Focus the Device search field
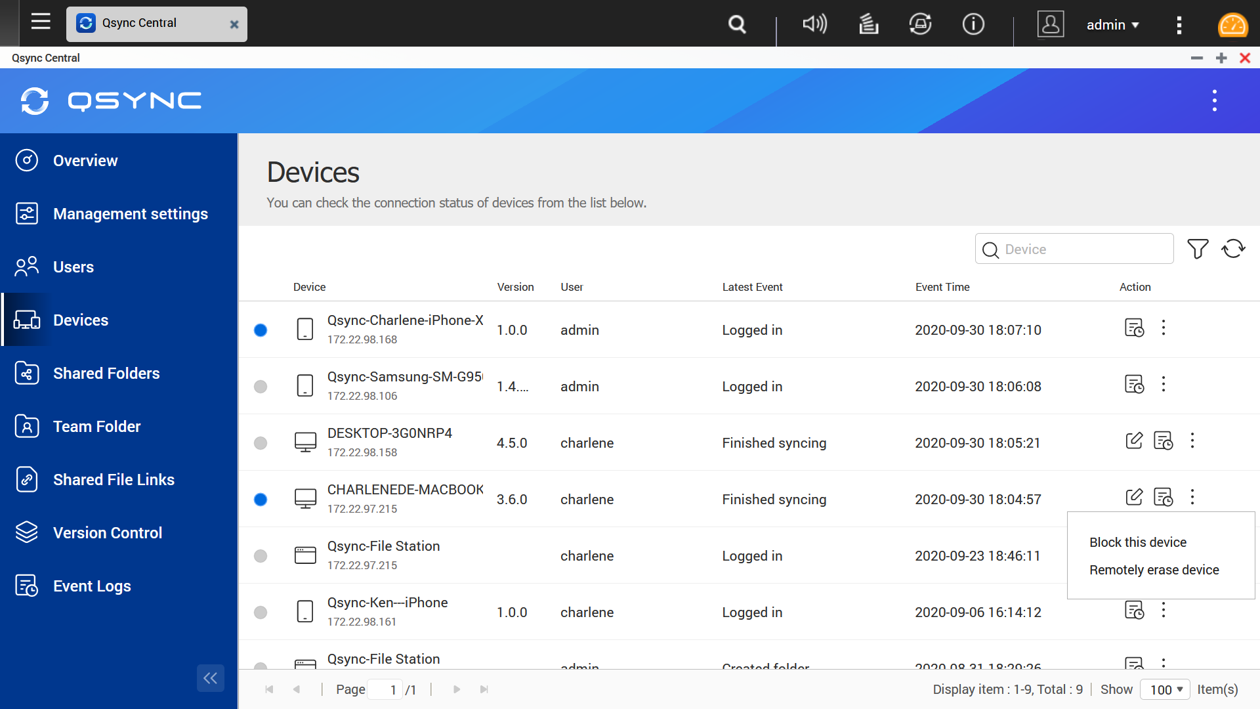Viewport: 1260px width, 709px height. click(1074, 249)
